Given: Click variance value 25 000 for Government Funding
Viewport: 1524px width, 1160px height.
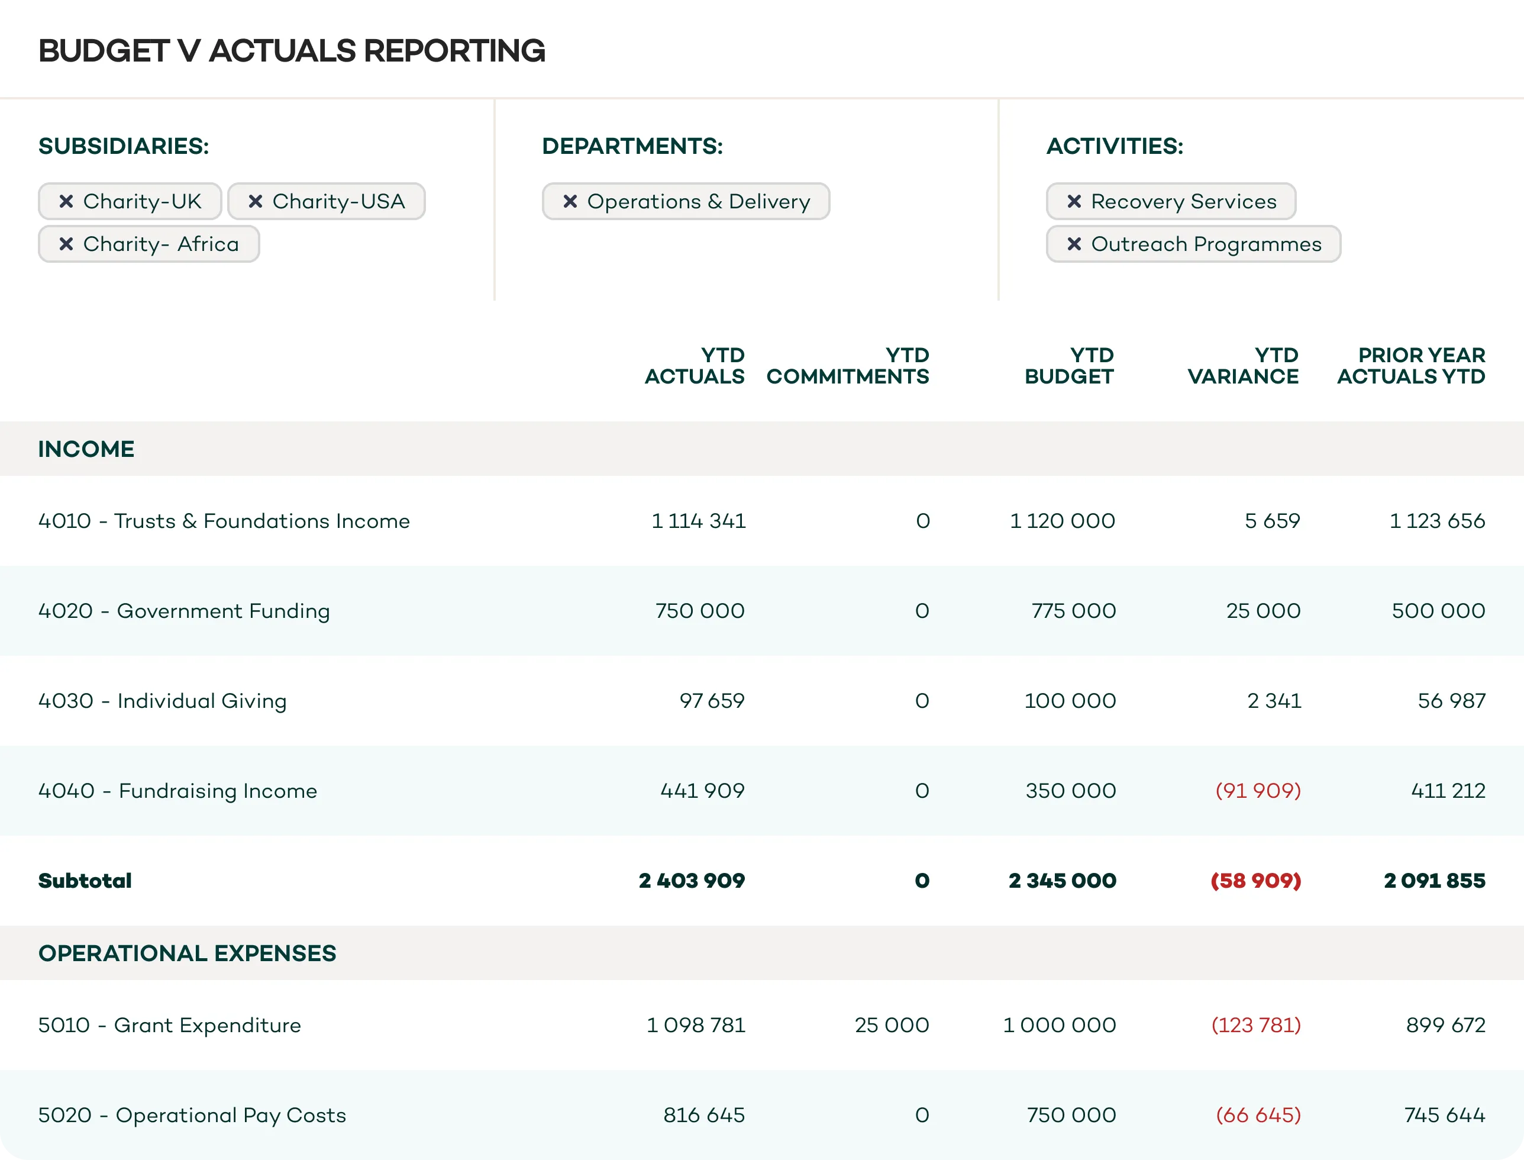Looking at the screenshot, I should click(x=1263, y=610).
